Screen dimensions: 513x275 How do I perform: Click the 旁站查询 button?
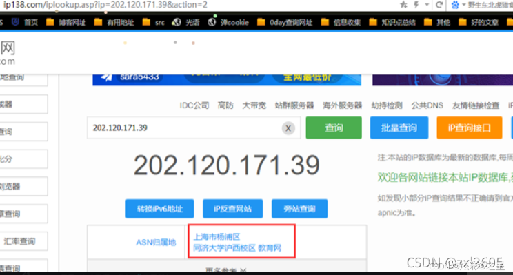pos(299,209)
